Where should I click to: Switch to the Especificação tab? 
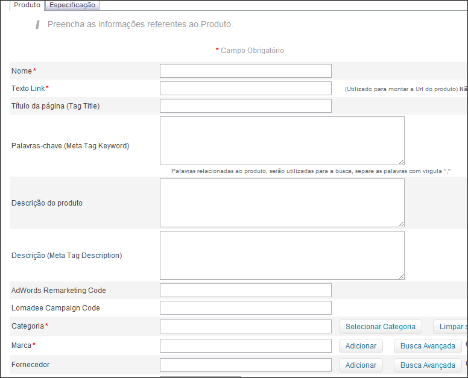coord(72,5)
